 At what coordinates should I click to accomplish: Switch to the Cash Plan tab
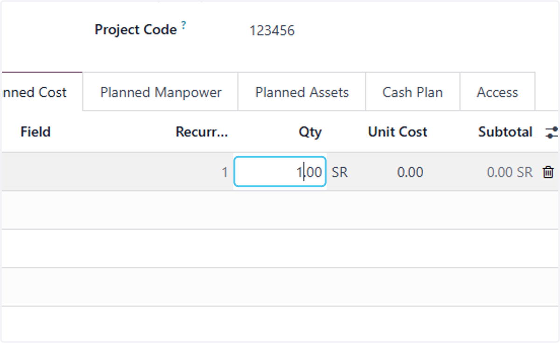413,92
